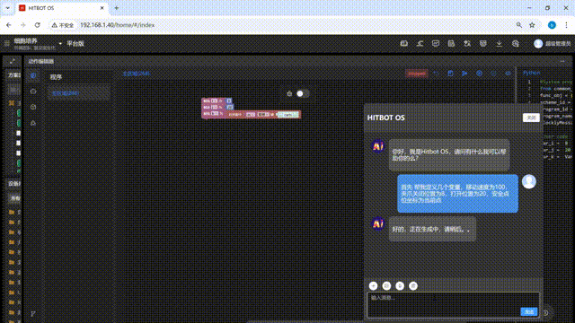Click the plus icon above chat input
The image size is (575, 323).
(x=374, y=286)
